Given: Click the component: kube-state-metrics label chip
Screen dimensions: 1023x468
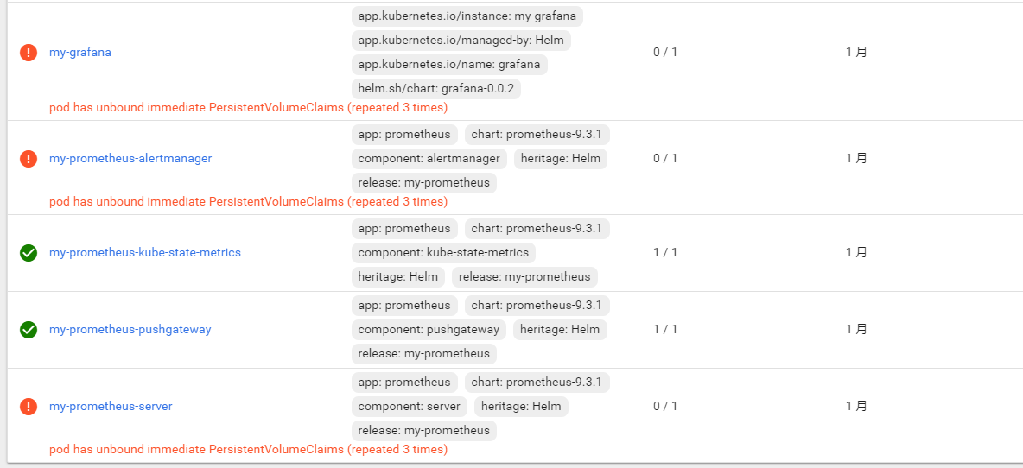Looking at the screenshot, I should coord(443,253).
